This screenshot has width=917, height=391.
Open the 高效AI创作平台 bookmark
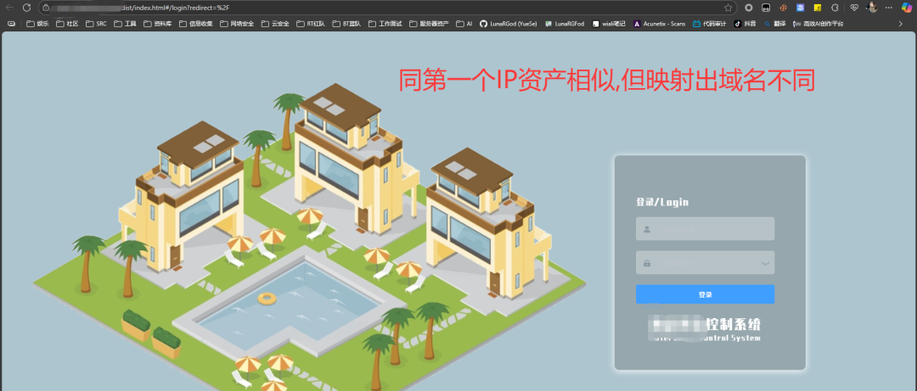[819, 24]
